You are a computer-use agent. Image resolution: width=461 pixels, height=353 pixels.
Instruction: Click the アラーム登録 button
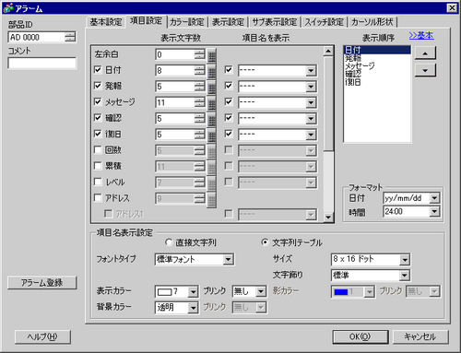(x=41, y=283)
